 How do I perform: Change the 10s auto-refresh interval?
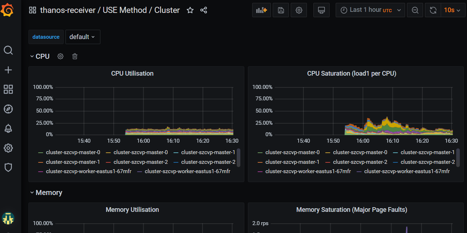click(453, 10)
